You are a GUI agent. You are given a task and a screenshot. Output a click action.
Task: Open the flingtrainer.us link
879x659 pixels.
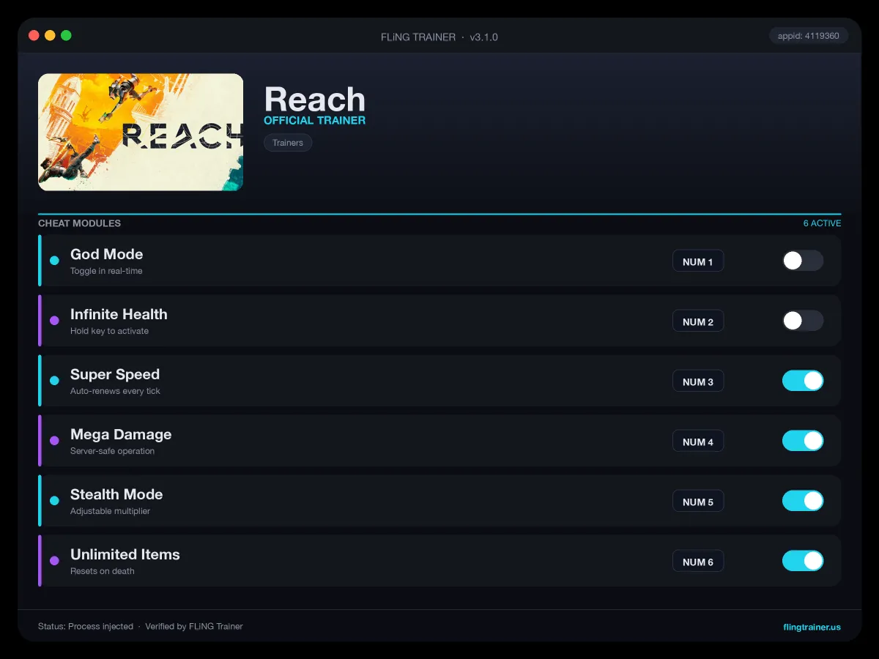pyautogui.click(x=812, y=627)
